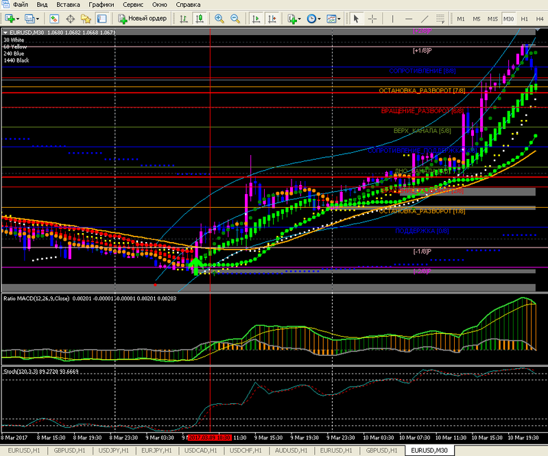Open the Окно menu
Image resolution: width=548 pixels, height=456 pixels.
point(159,5)
